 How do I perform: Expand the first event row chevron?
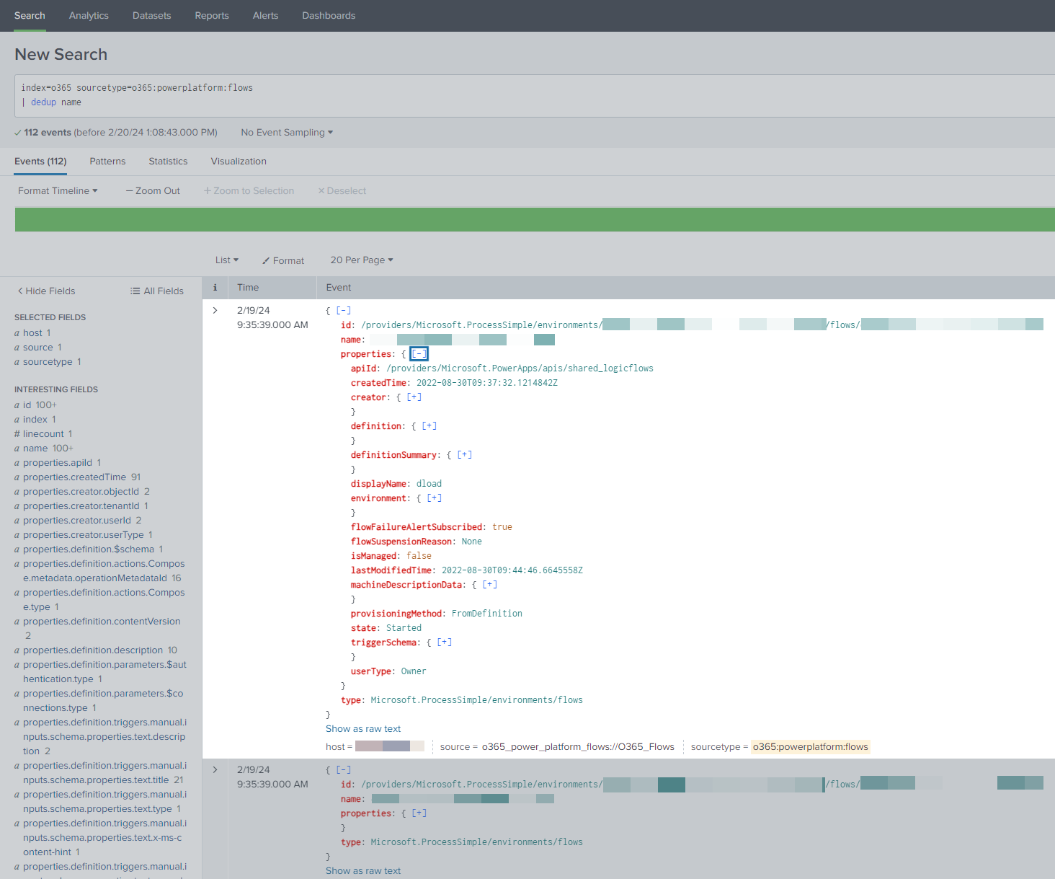click(215, 311)
